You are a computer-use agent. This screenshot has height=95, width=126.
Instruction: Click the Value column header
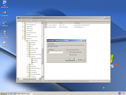coord(91,23)
